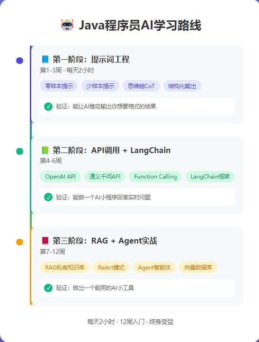Click the 向量数据库 tag
The height and width of the screenshot is (342, 259).
pyautogui.click(x=198, y=268)
